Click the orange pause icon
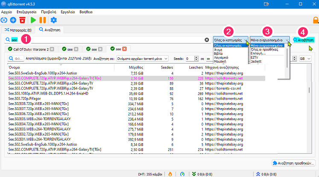Image resolution: width=319 pixels, height=177 pixels. pos(43,20)
